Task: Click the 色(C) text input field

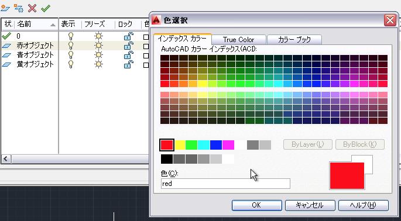Action: (x=225, y=184)
